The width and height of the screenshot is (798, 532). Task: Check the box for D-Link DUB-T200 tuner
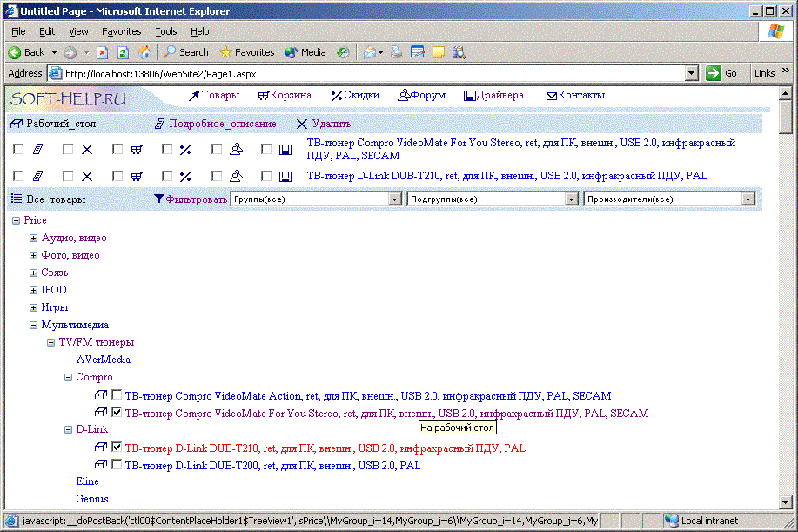(117, 464)
